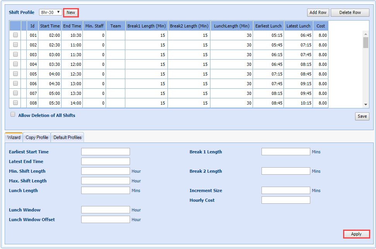Image resolution: width=376 pixels, height=249 pixels.
Task: Tick the checkbox for shift 008
Action: pos(15,103)
